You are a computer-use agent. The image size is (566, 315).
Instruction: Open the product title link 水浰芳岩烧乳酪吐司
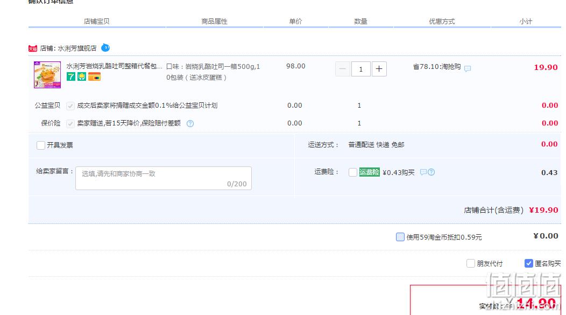coord(114,66)
